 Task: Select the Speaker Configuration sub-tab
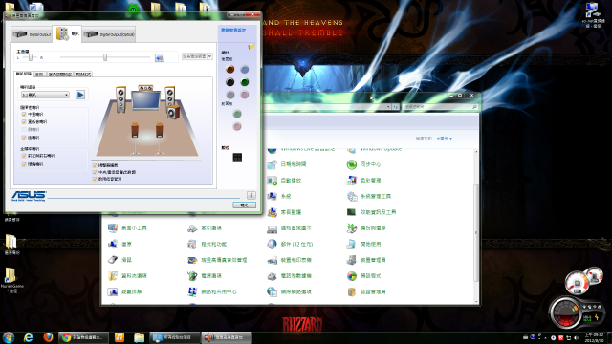point(23,74)
